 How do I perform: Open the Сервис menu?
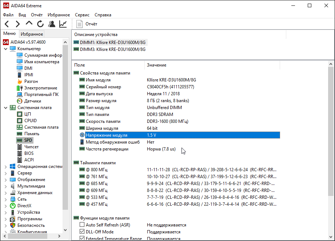point(82,15)
